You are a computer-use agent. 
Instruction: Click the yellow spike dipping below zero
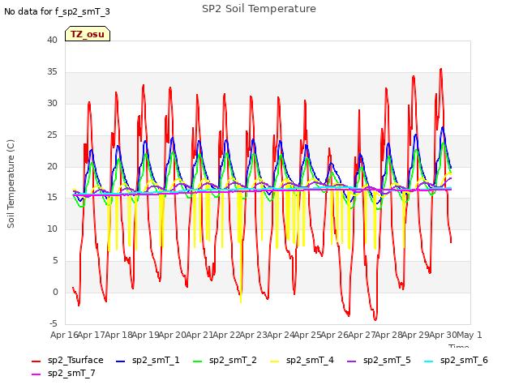[241, 301]
